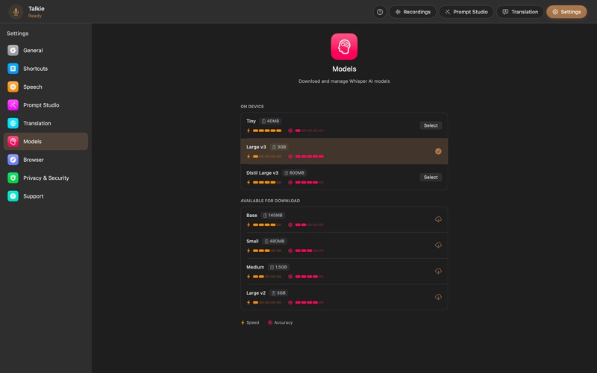
Task: Click the Base model lightning speed icon
Action: tap(249, 225)
